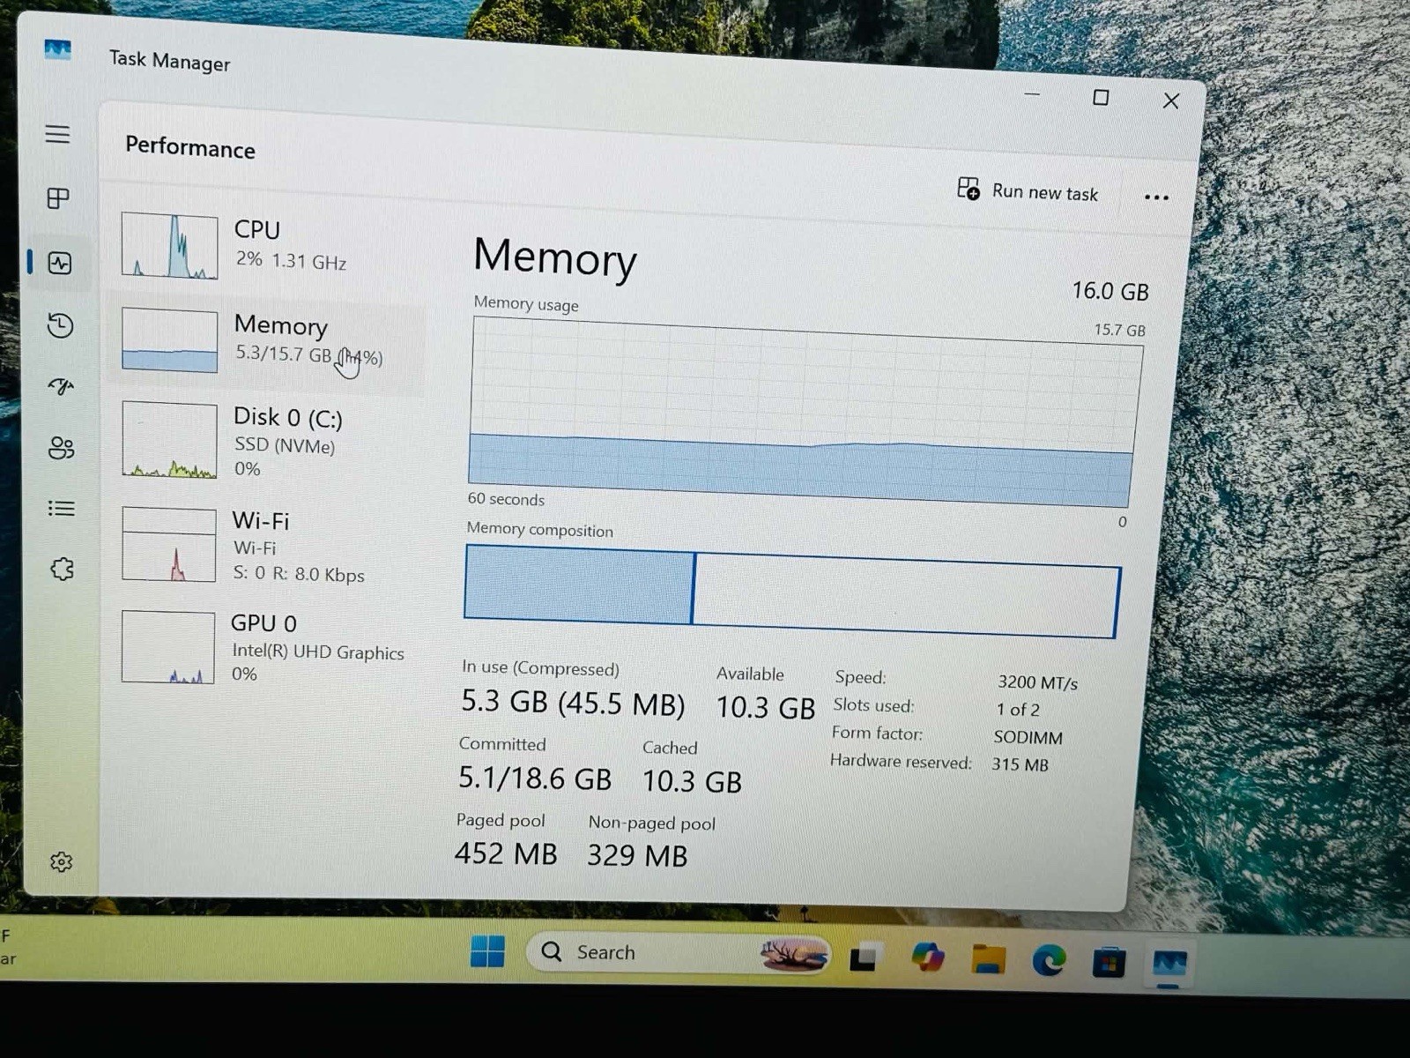Go to the Processes page icon
Image resolution: width=1410 pixels, height=1058 pixels.
[58, 198]
